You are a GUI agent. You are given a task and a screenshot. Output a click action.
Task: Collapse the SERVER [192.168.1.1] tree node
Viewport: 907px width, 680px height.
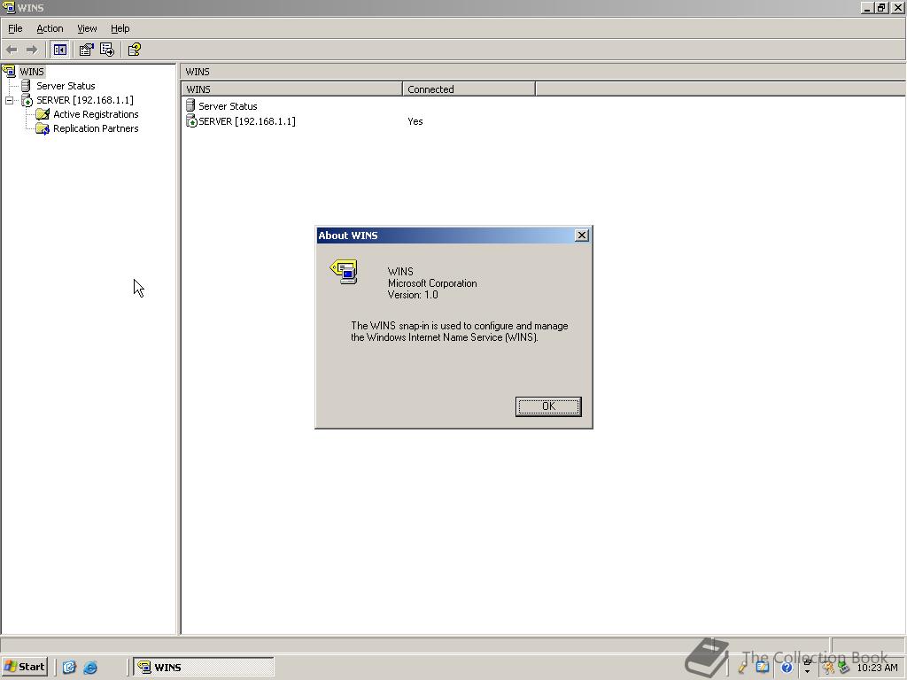9,101
